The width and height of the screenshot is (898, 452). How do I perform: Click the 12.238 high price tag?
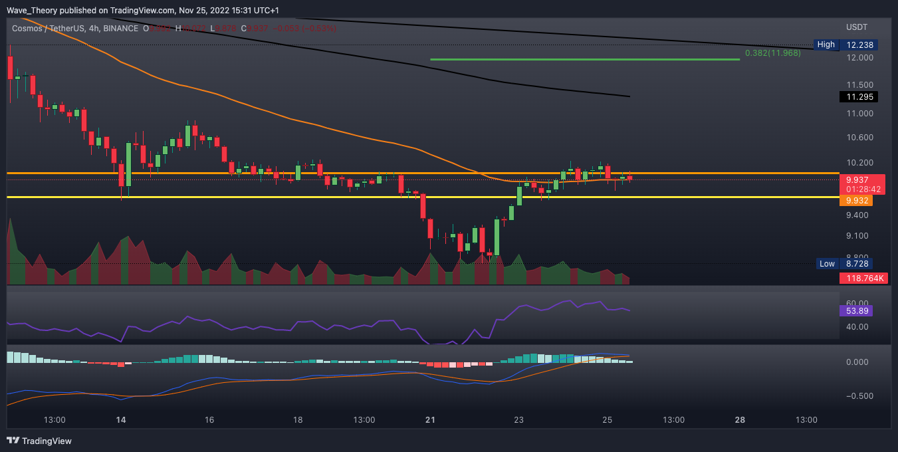pyautogui.click(x=859, y=45)
